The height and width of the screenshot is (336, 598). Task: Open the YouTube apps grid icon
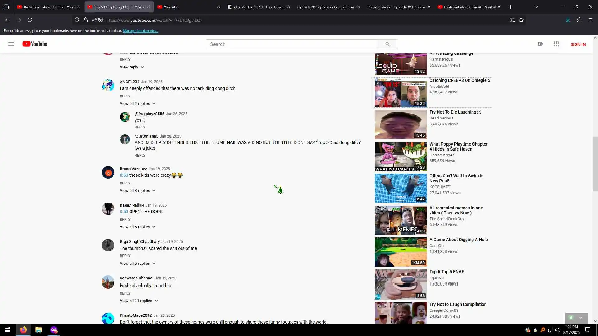pos(556,44)
